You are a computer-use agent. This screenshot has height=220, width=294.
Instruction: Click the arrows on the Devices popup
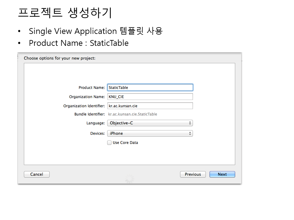pos(190,134)
